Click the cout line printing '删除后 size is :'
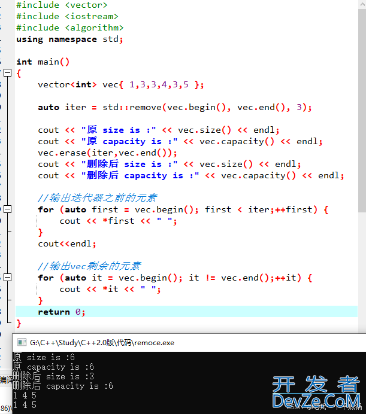 pyautogui.click(x=170, y=165)
